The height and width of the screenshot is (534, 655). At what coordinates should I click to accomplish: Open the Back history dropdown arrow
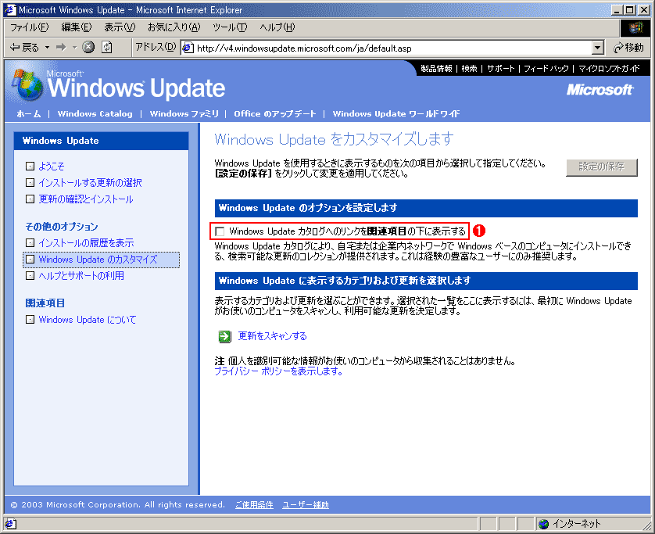pyautogui.click(x=47, y=47)
